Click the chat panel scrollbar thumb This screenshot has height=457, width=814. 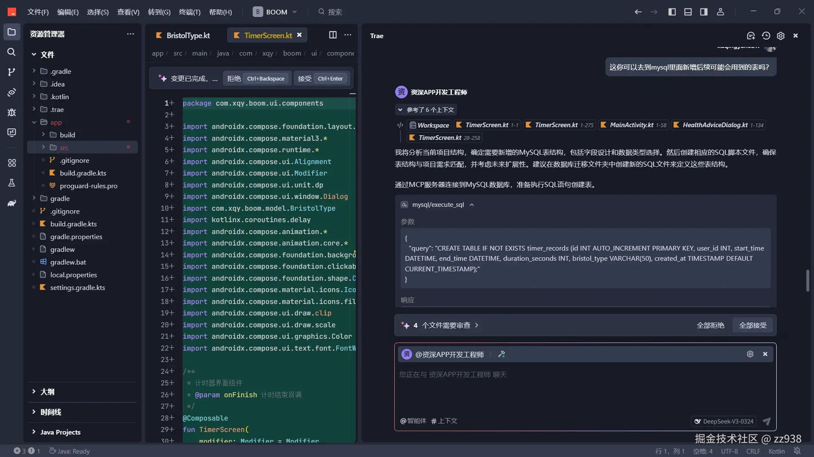808,281
